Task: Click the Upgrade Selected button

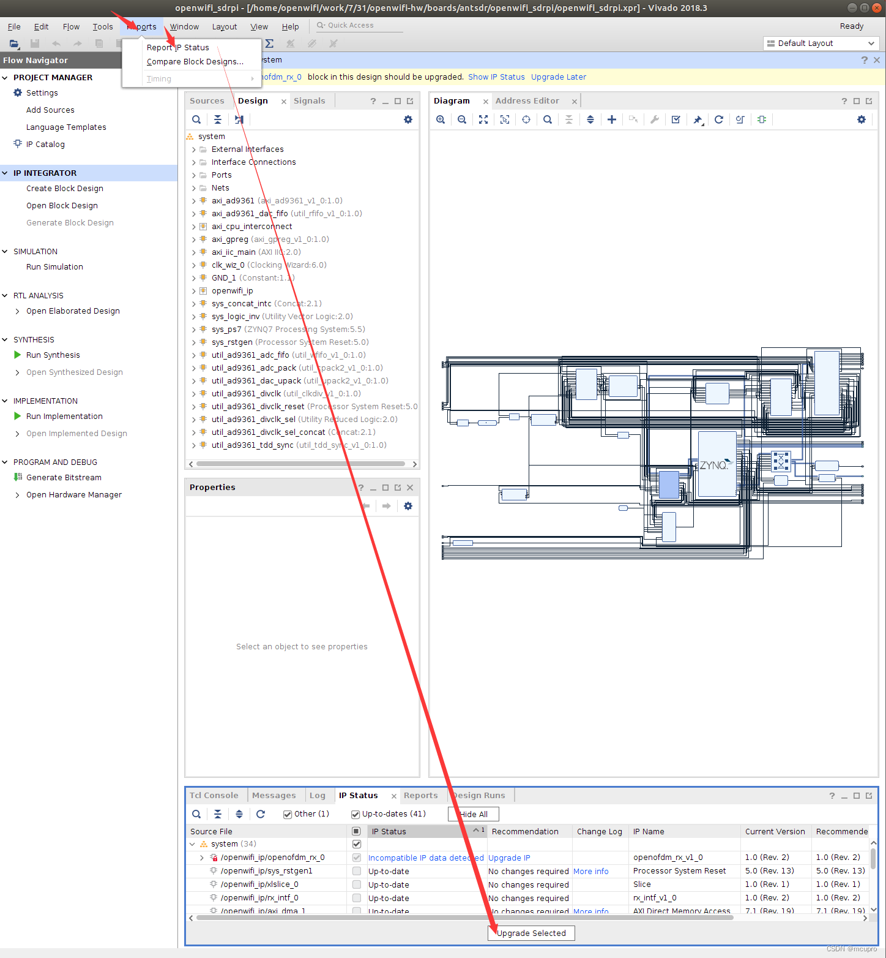Action: [x=531, y=933]
